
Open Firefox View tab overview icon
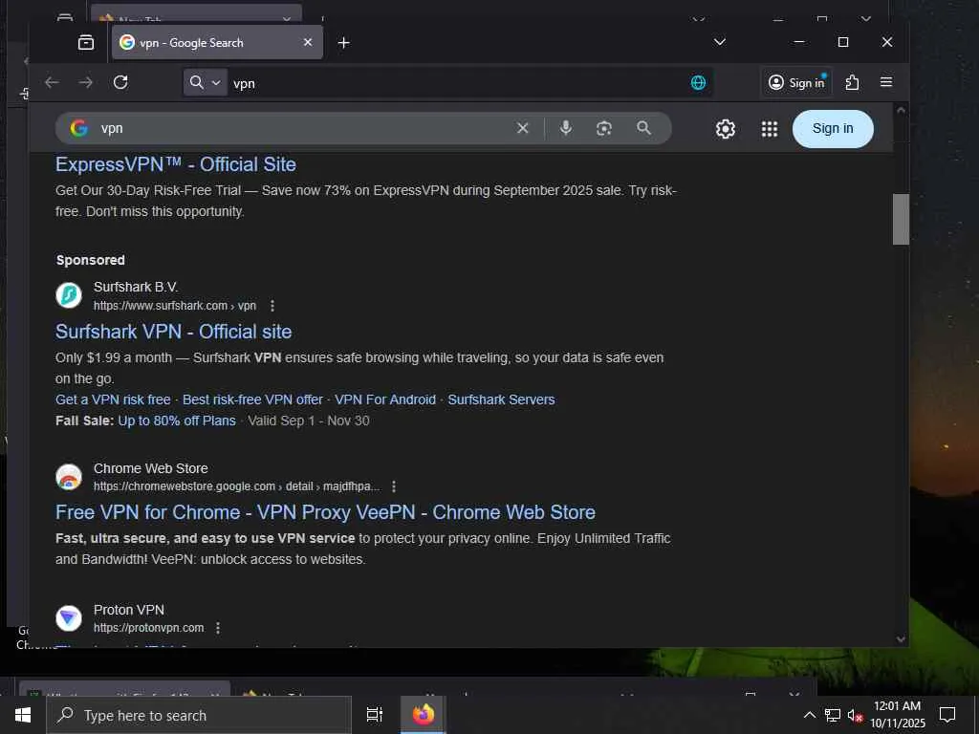coord(85,42)
